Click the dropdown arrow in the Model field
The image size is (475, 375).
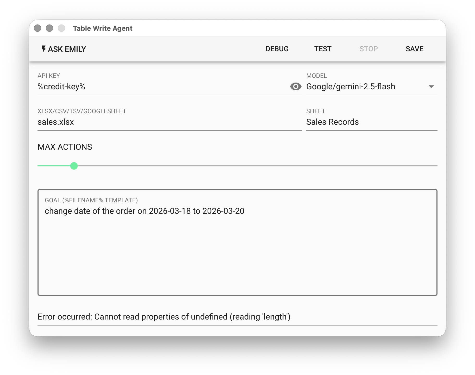431,87
